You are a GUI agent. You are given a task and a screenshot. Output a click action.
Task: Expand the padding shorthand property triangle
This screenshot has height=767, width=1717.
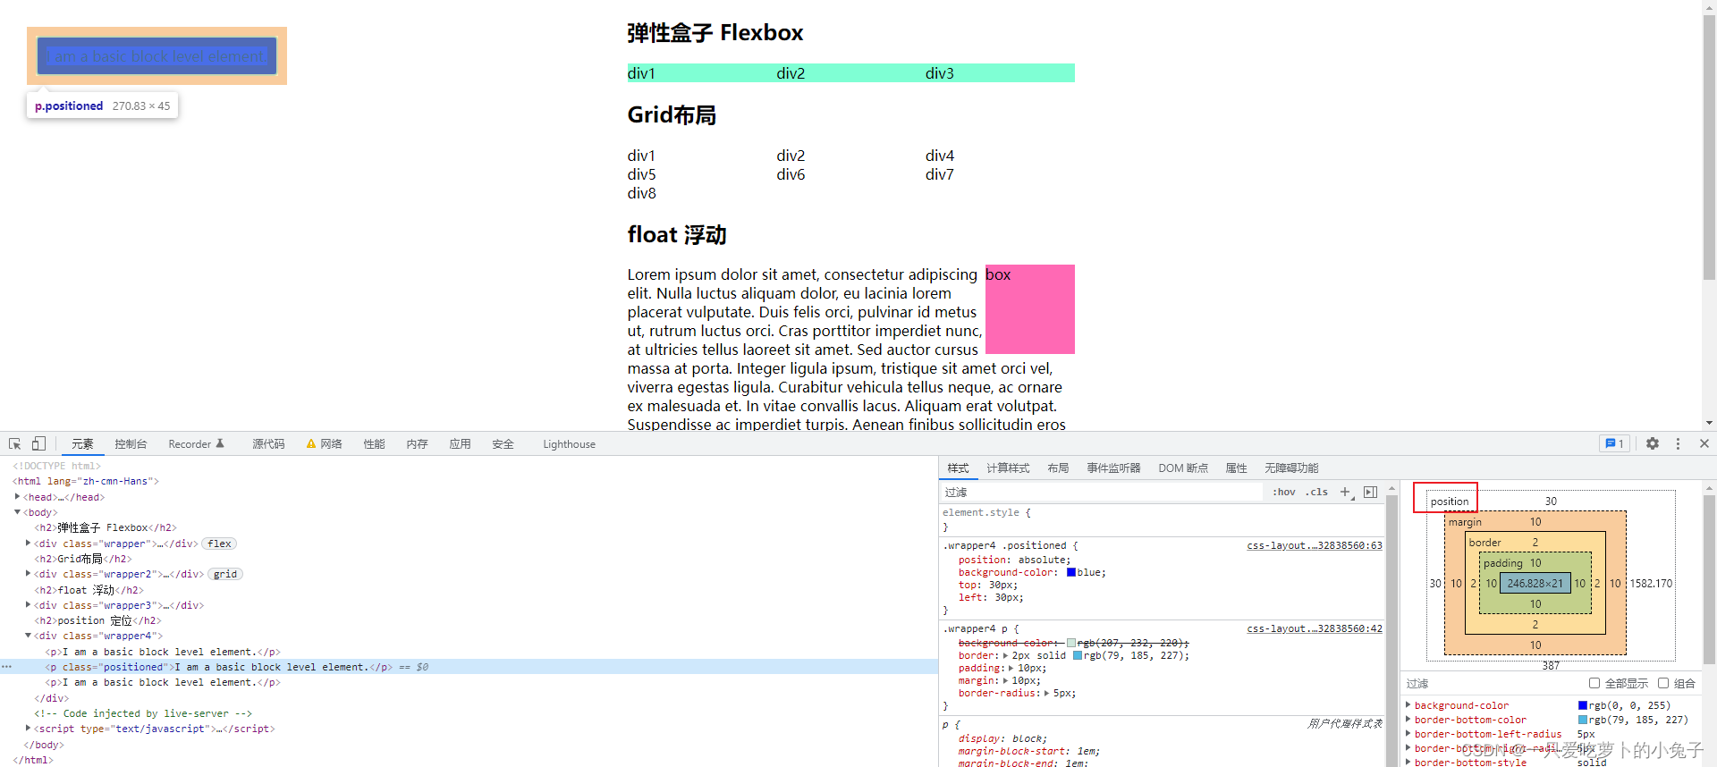point(1011,668)
